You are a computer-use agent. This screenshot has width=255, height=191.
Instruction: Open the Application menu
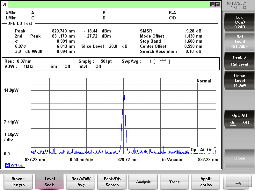pyautogui.click(x=206, y=182)
